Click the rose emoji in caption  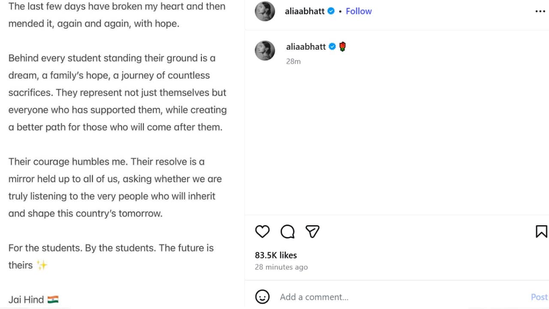point(342,47)
